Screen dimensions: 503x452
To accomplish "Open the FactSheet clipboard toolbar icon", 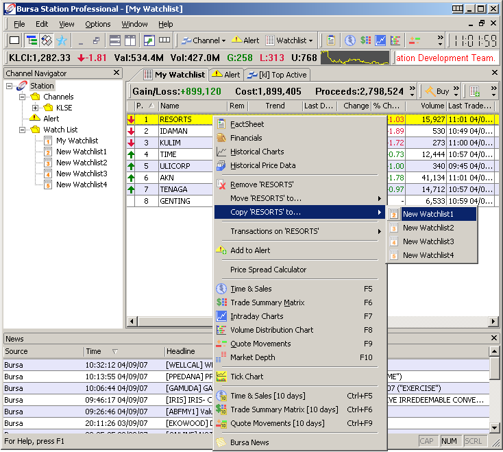I will coord(331,40).
